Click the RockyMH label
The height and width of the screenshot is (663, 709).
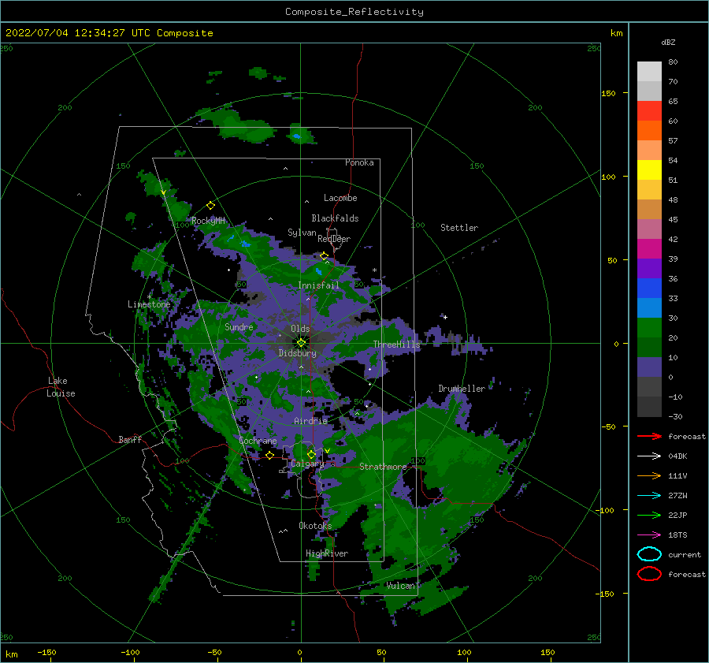pos(208,221)
